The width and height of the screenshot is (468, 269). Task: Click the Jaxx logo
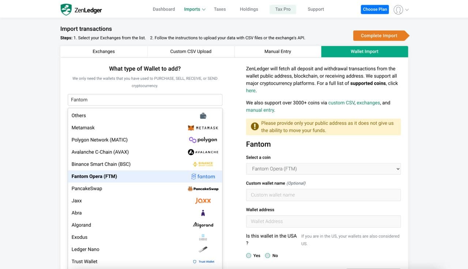pyautogui.click(x=203, y=201)
